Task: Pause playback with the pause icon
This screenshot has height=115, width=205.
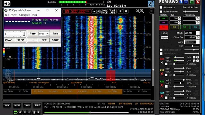Action: (x=34, y=112)
